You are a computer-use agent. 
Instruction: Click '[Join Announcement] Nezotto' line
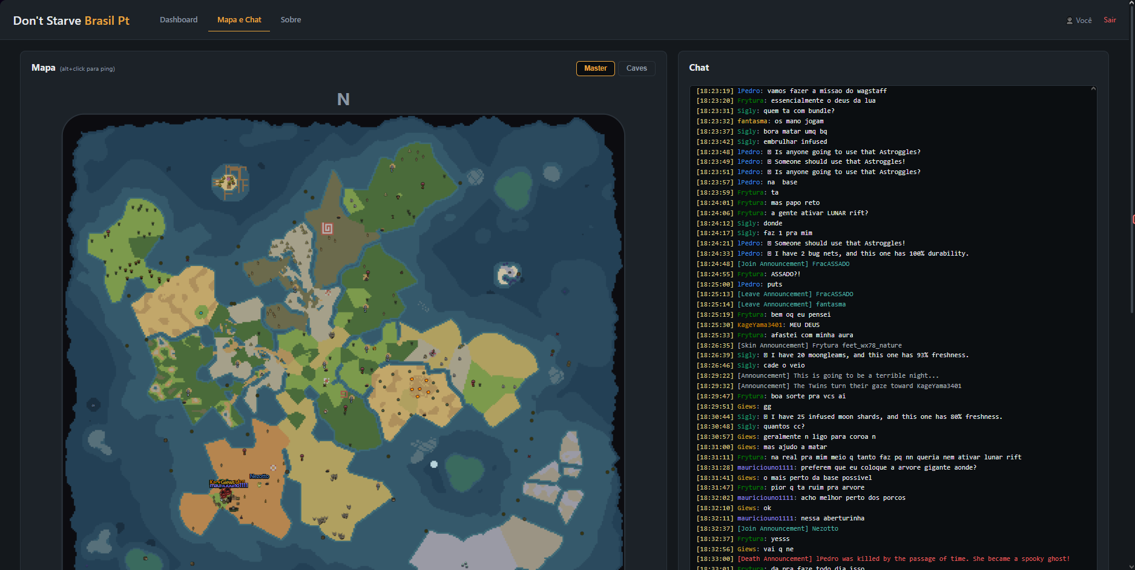pos(768,529)
